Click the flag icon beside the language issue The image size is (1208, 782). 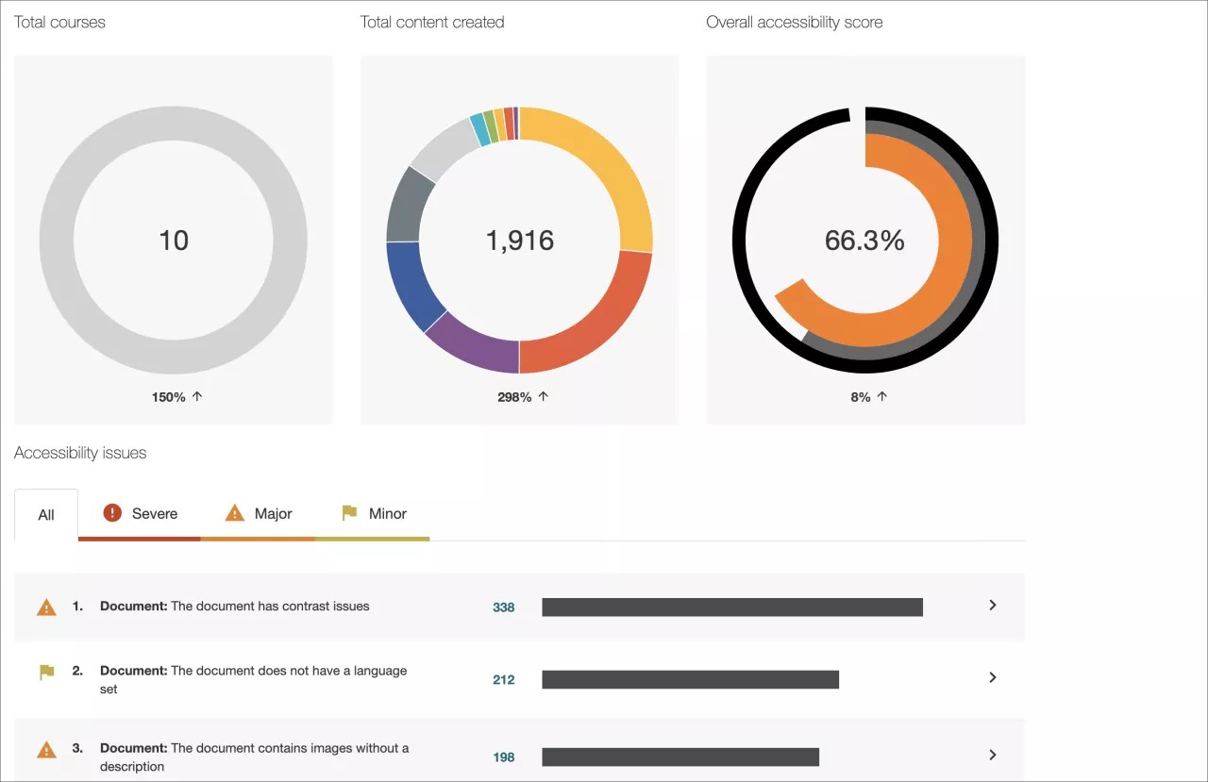(46, 672)
